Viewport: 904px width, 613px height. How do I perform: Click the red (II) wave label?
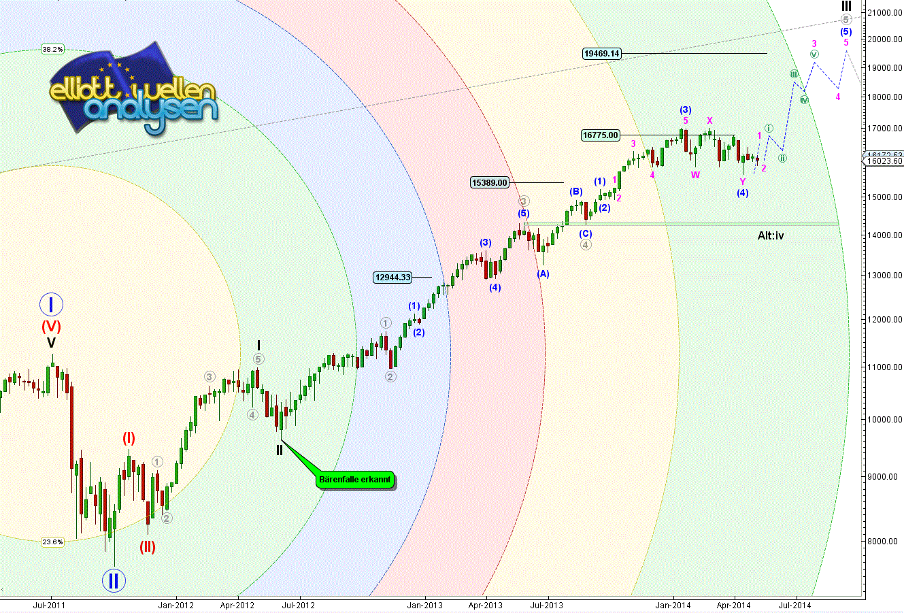click(x=148, y=546)
